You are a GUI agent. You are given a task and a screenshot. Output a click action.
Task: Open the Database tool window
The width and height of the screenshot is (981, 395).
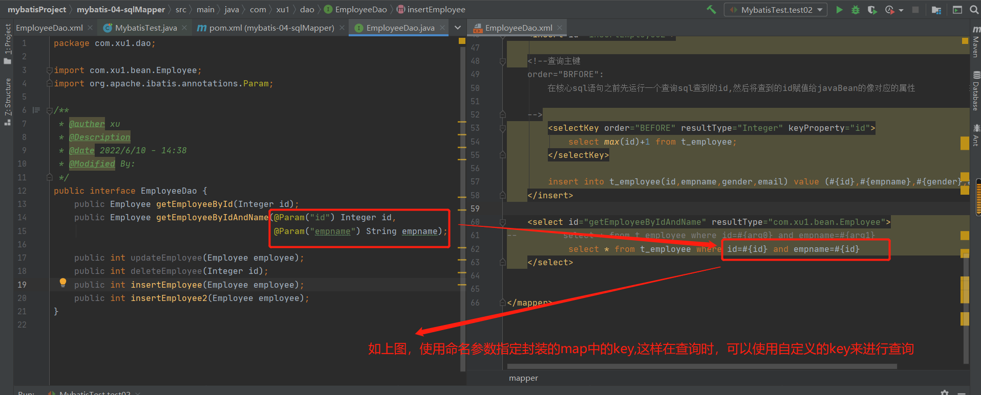[x=975, y=91]
